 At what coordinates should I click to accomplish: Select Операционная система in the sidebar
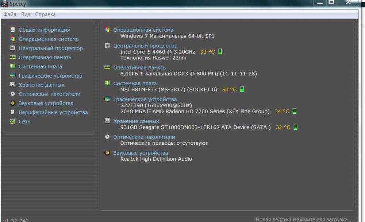point(49,39)
